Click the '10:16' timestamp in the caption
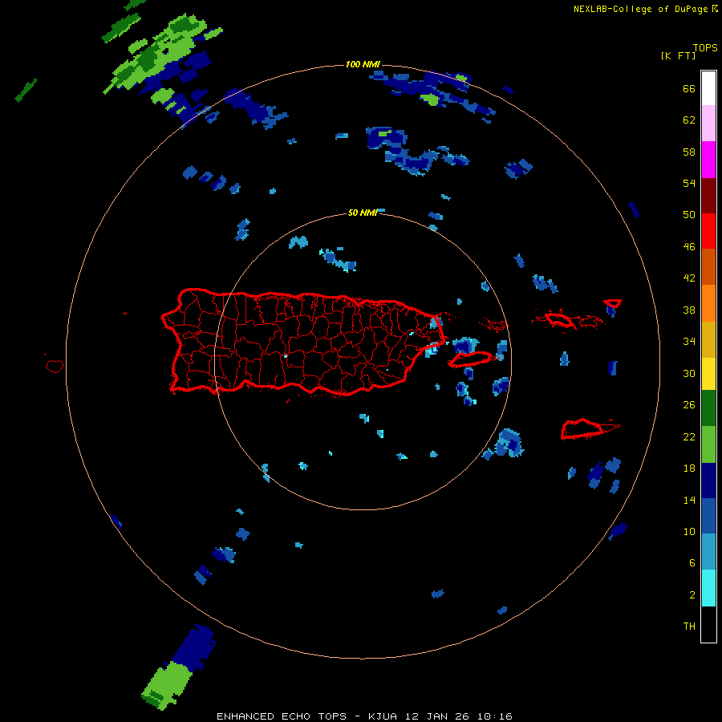 [495, 716]
